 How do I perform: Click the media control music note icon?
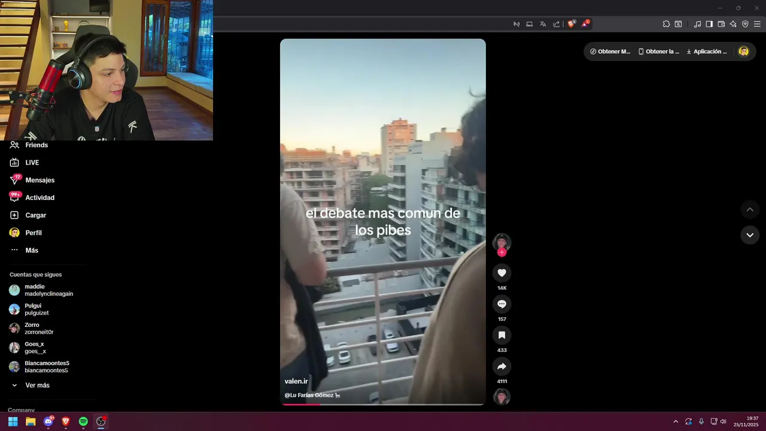pyautogui.click(x=697, y=24)
